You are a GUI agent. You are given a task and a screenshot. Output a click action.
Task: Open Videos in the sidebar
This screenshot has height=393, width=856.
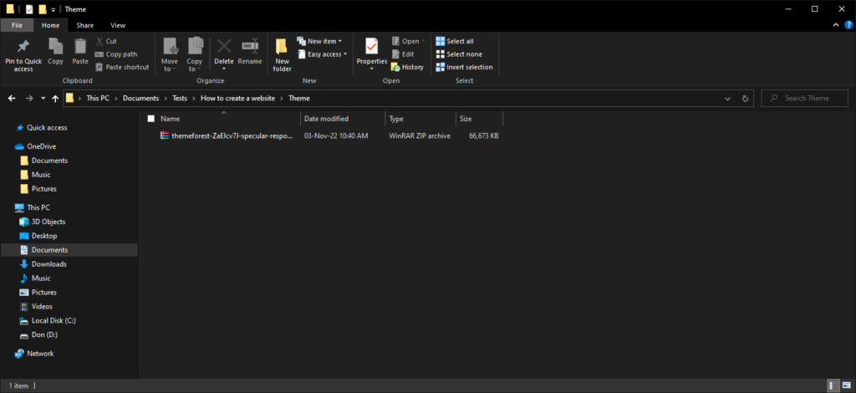[37, 307]
